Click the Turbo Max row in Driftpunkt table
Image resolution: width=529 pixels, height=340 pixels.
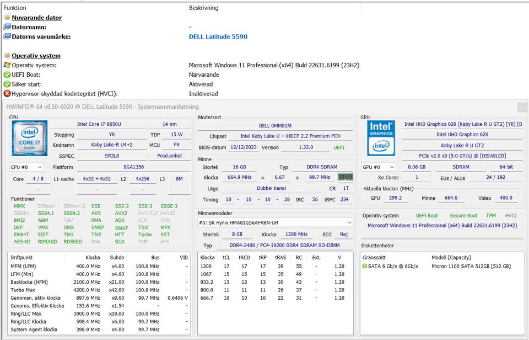tap(99, 290)
